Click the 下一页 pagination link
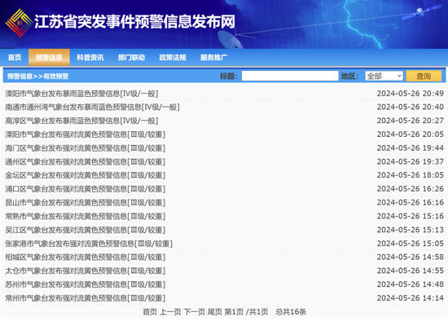 click(x=195, y=312)
